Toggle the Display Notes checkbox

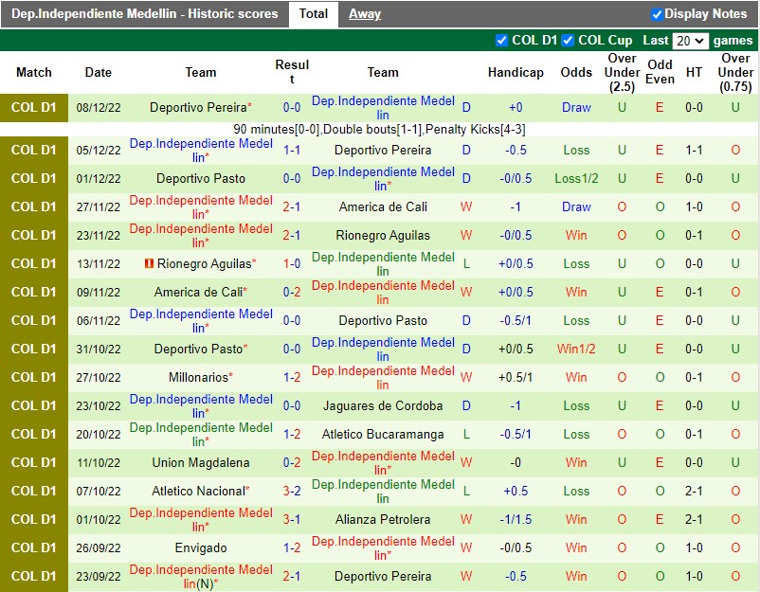coord(657,14)
